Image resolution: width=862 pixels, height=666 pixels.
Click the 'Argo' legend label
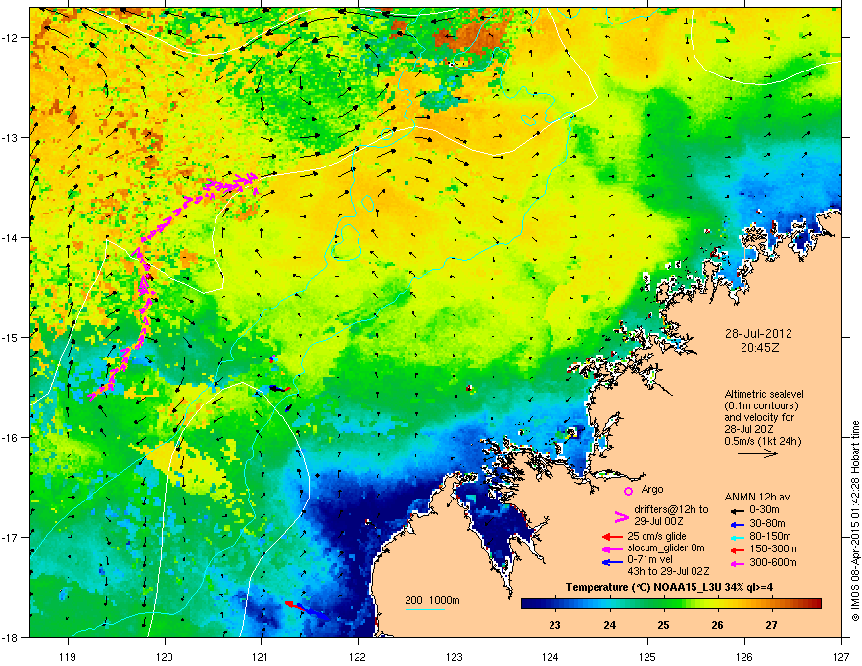click(x=652, y=489)
